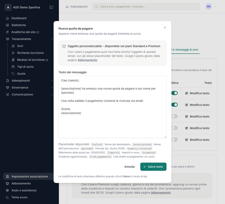Click the search magnifier icon
225x204 pixels.
pyautogui.click(x=96, y=6)
